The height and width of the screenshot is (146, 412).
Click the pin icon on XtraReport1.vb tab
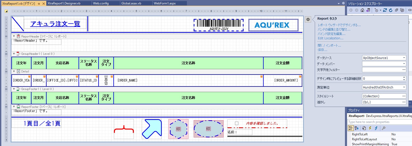(39, 4)
